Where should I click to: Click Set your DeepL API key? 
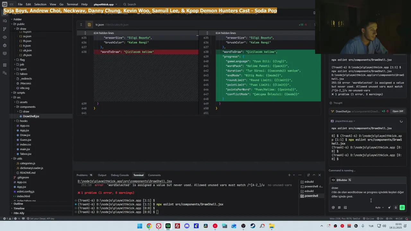[40, 218]
